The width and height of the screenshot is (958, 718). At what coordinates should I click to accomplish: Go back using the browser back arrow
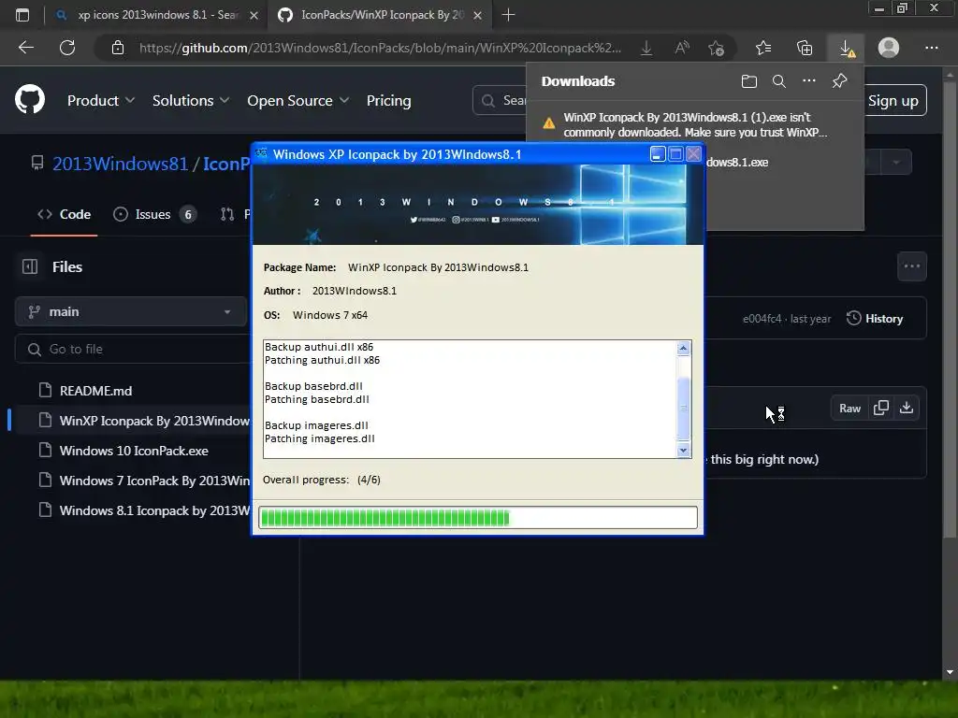coord(26,48)
